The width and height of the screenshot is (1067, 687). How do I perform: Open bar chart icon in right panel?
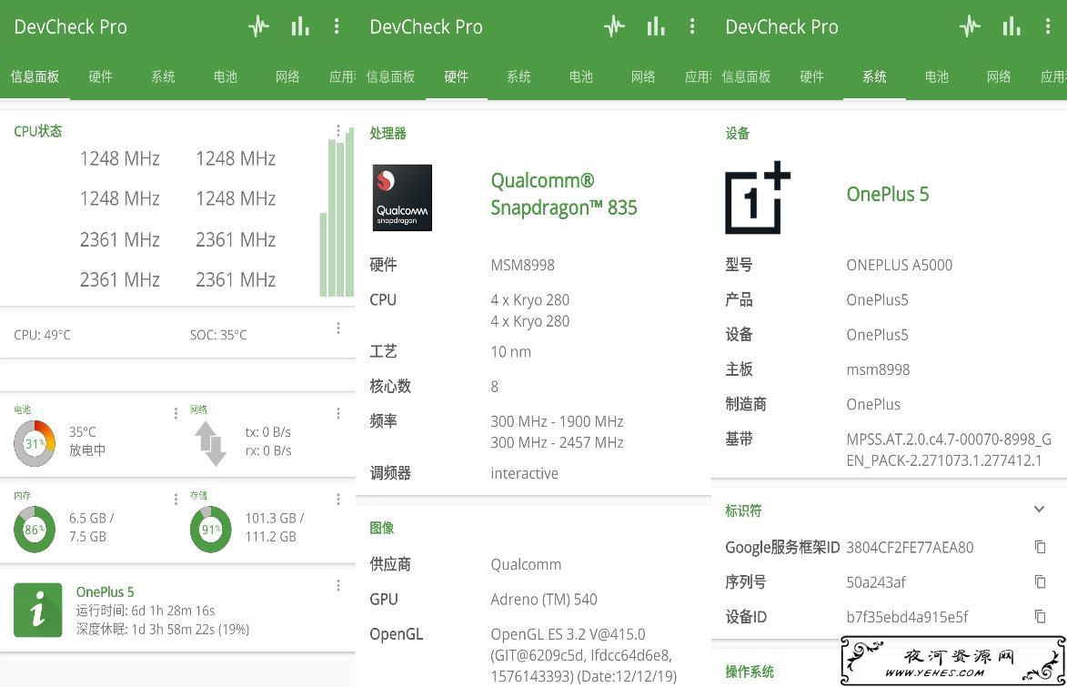(1012, 26)
